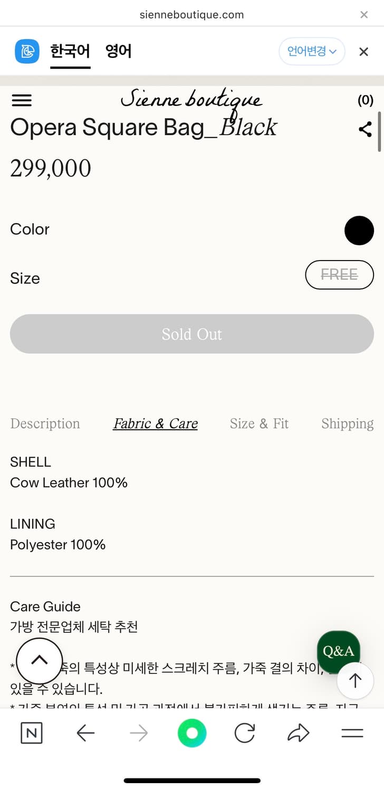
Task: Open the browser bottom menu icon
Action: (352, 733)
